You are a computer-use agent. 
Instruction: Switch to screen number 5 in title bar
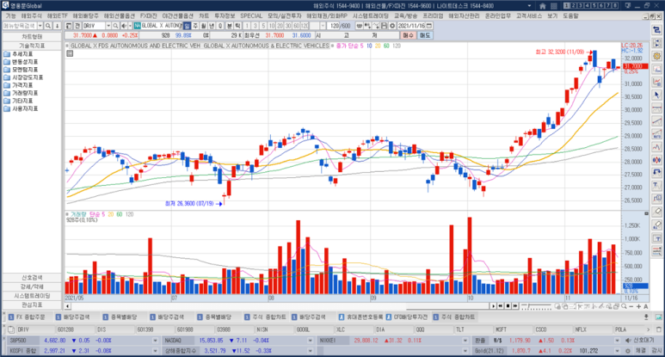tap(594, 6)
